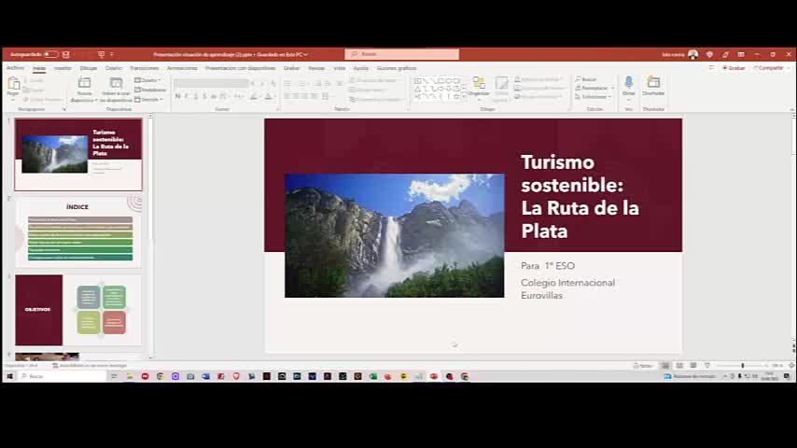The image size is (797, 448).
Task: Toggle italic (K) formatting
Action: point(187,97)
